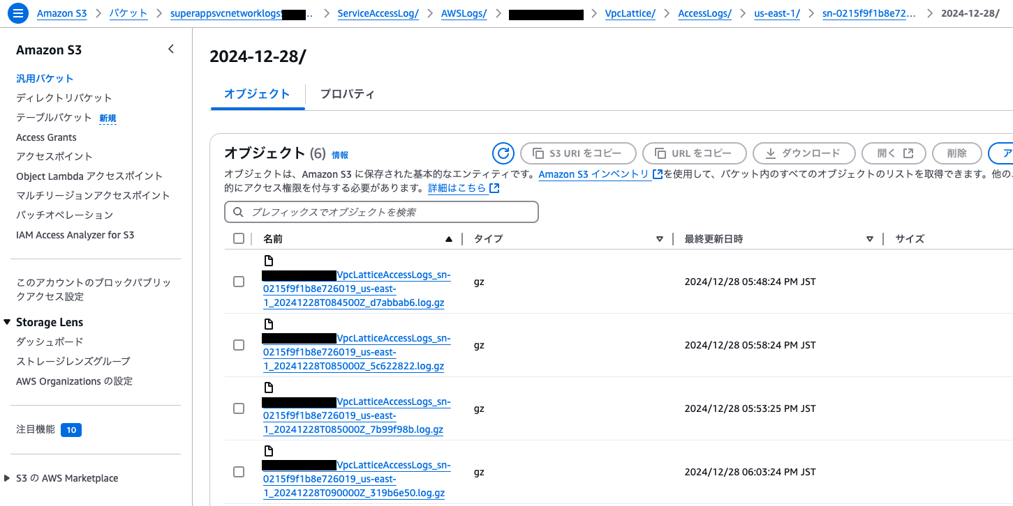Image resolution: width=1013 pixels, height=506 pixels.
Task: Click file icon above d7abbab6.log.gz entry
Action: tap(269, 261)
